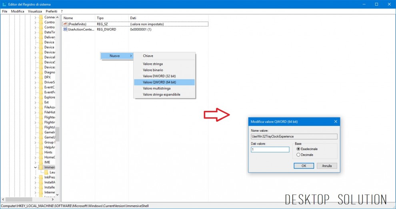
Task: Click the tree vertical scrollbar thumb
Action: [x=57, y=134]
